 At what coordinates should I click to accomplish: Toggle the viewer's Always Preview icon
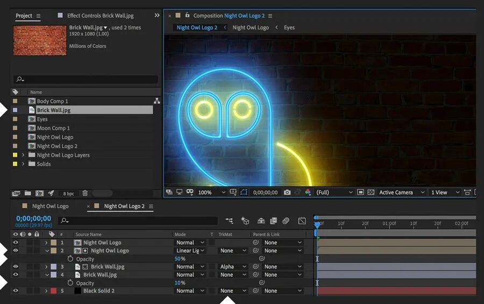[x=169, y=192]
